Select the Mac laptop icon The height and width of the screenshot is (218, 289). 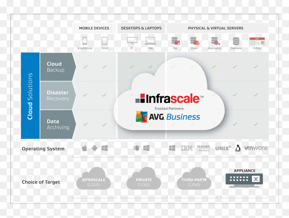pyautogui.click(x=151, y=41)
